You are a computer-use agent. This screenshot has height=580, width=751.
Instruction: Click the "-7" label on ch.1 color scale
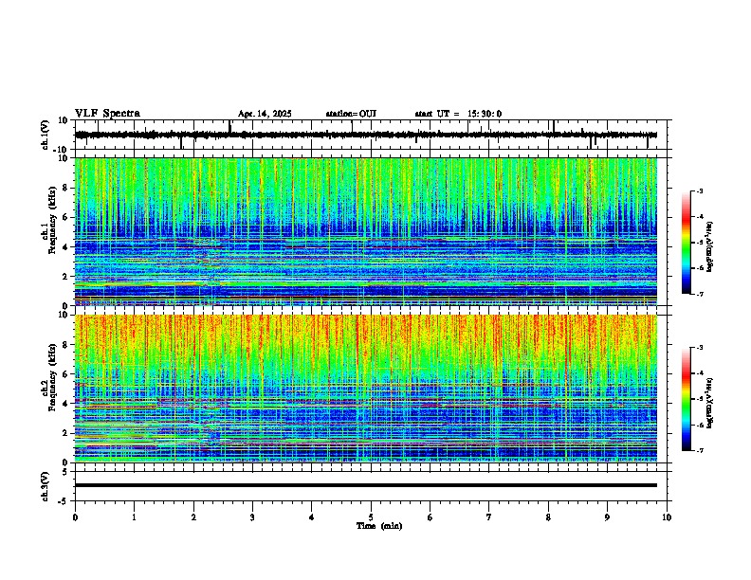pyautogui.click(x=700, y=295)
